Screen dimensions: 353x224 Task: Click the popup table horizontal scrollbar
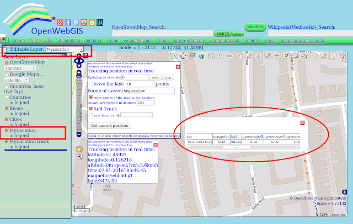tap(243, 147)
